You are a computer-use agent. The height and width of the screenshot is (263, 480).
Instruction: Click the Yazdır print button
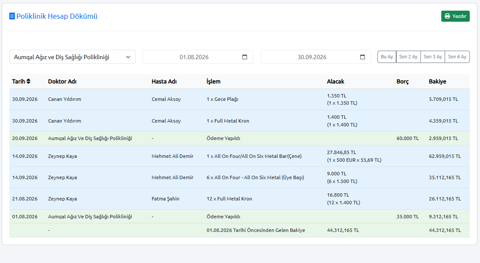(x=455, y=16)
